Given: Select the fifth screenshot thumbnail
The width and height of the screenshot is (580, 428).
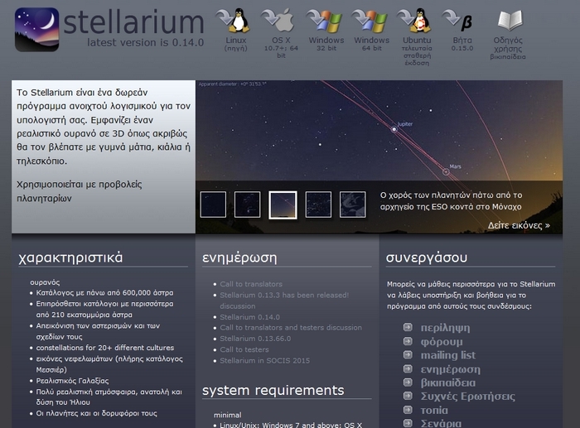Looking at the screenshot, I should [352, 204].
